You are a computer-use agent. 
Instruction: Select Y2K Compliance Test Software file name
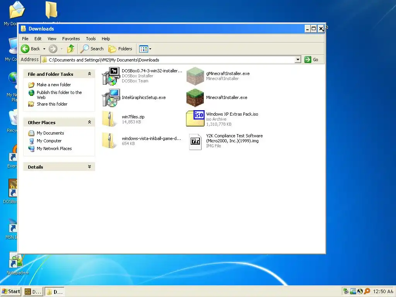coord(234,138)
